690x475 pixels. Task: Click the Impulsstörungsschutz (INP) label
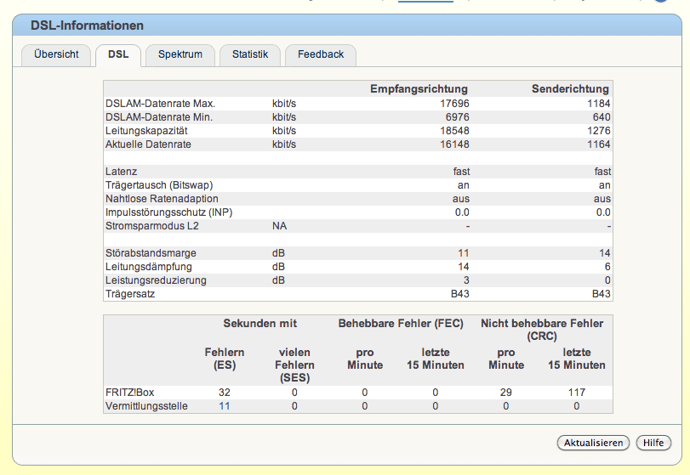(x=169, y=212)
